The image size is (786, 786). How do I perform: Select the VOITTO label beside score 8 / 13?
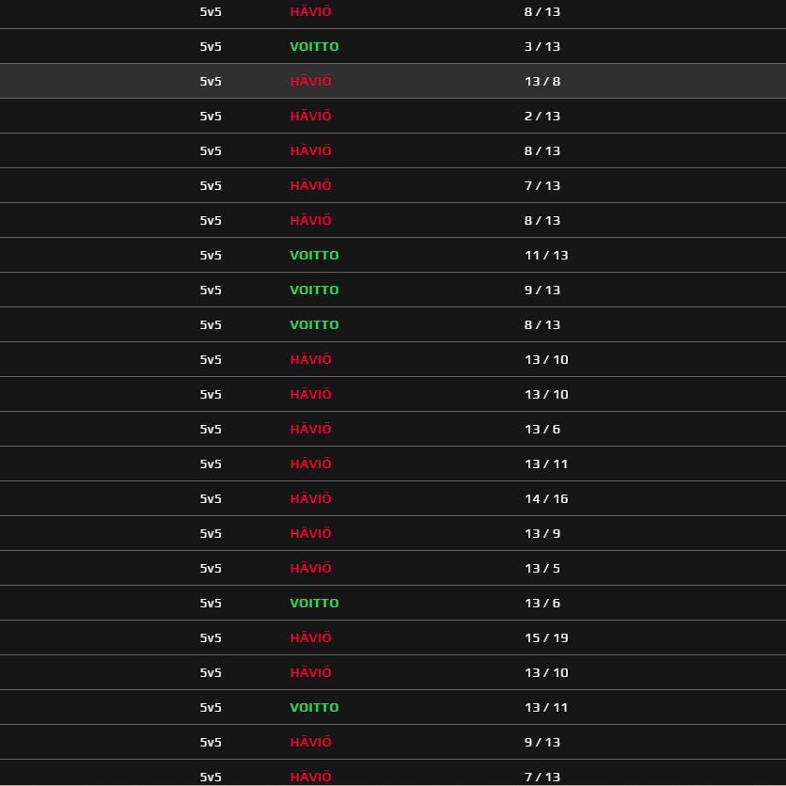(314, 324)
